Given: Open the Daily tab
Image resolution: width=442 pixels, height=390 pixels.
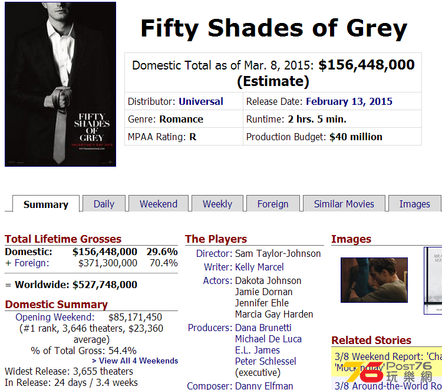Looking at the screenshot, I should 104,204.
